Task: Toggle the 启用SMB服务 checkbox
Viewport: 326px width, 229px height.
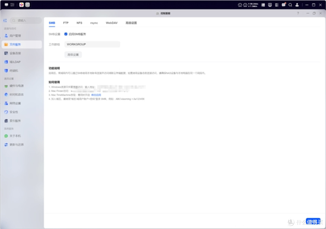Action: point(66,34)
